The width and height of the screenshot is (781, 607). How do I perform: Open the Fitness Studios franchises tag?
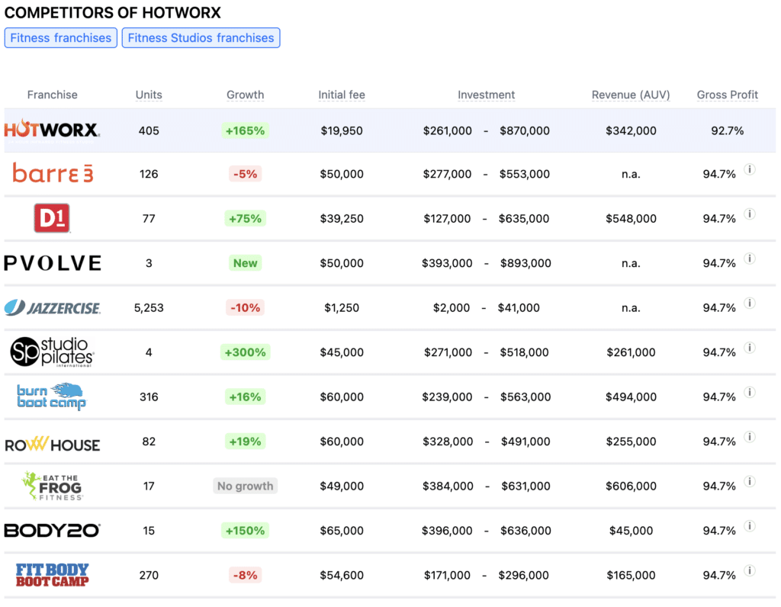(x=201, y=38)
